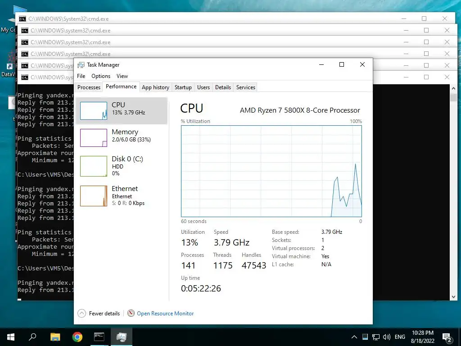Open the File menu in Task Manager
461x346 pixels.
[81, 76]
